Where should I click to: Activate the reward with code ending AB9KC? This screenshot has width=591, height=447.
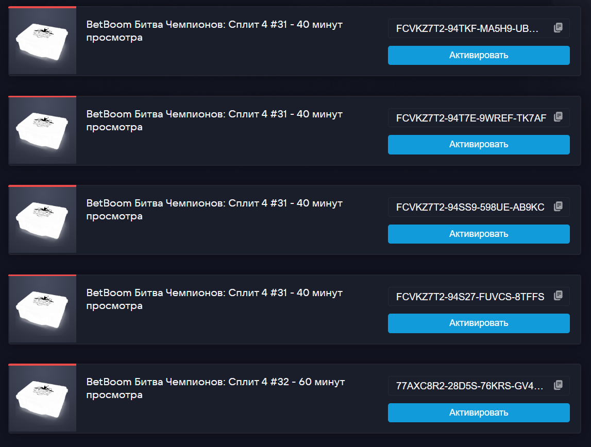479,234
